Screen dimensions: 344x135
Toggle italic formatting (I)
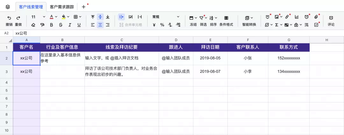point(70,25)
